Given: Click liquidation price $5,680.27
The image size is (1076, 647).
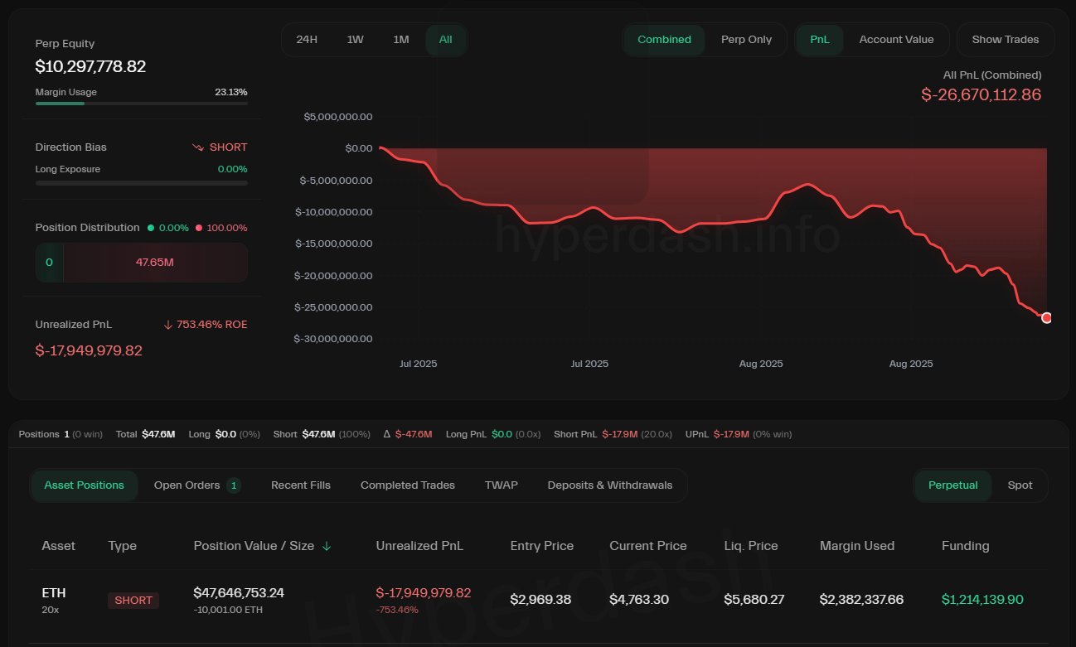Looking at the screenshot, I should click(754, 599).
